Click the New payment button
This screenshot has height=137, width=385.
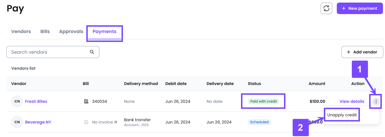360,8
